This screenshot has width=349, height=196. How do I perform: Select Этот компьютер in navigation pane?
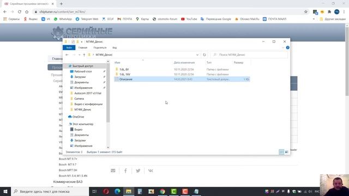point(83,124)
